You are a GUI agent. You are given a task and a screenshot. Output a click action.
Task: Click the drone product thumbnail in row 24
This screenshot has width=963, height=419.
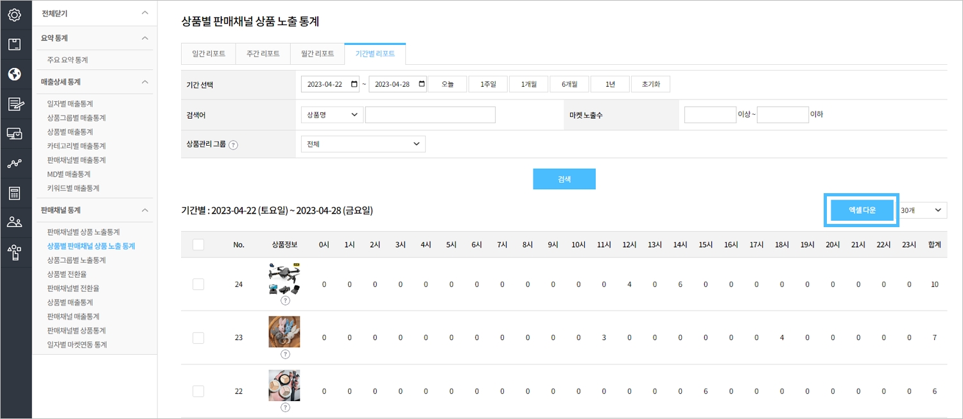tap(284, 279)
